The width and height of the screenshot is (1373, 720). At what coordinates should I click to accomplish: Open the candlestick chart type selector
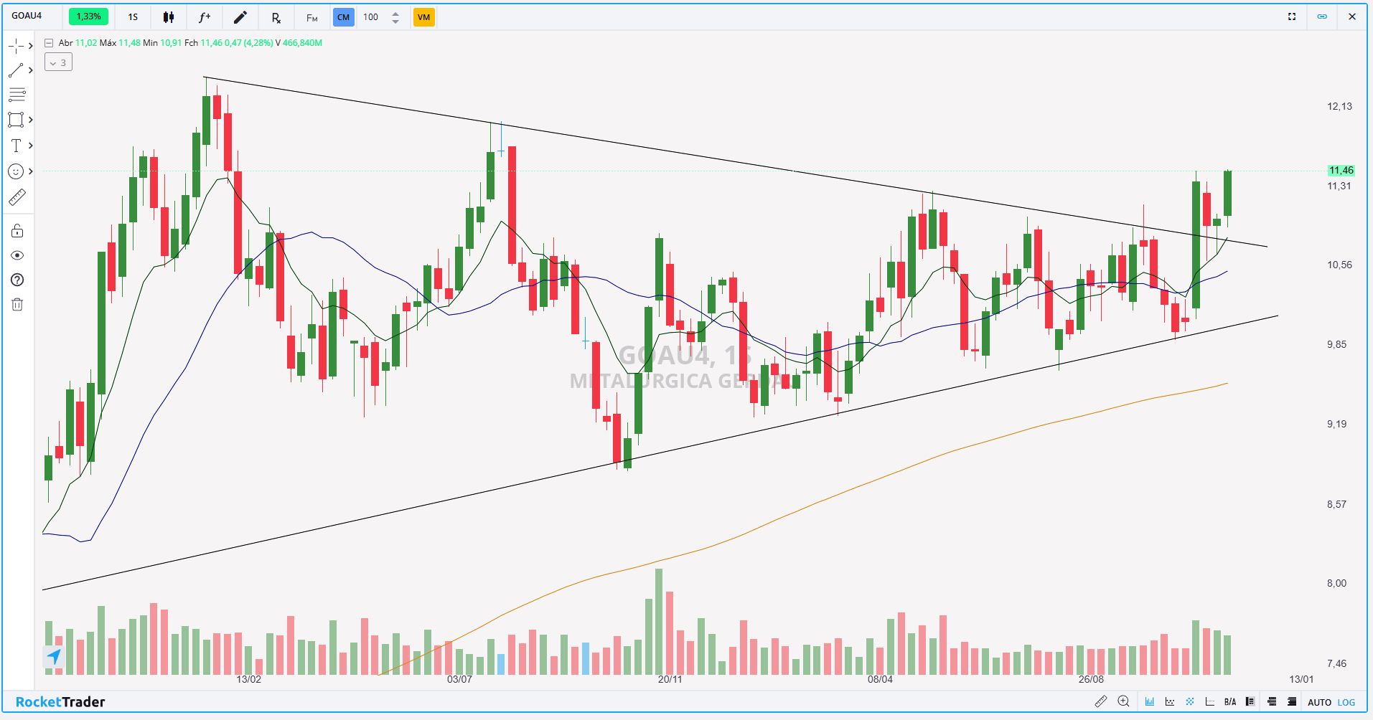[169, 17]
